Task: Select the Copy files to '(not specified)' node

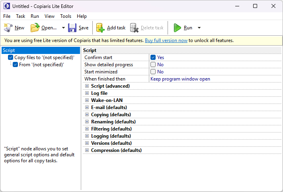Action: tap(45, 58)
